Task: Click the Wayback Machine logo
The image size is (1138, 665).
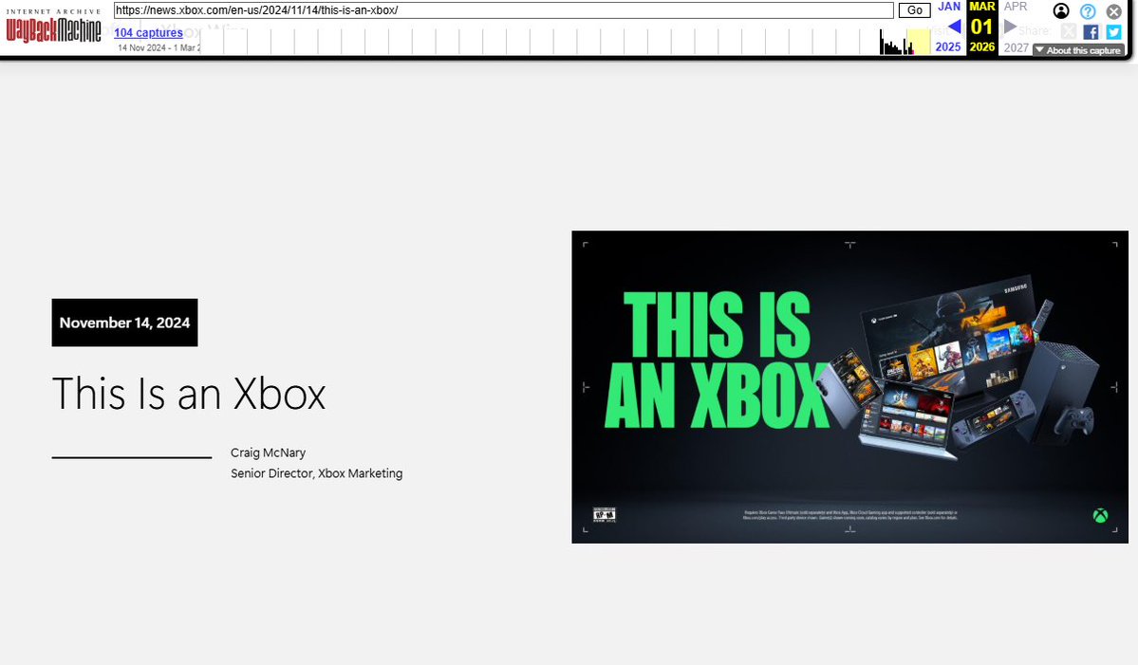Action: (x=54, y=27)
